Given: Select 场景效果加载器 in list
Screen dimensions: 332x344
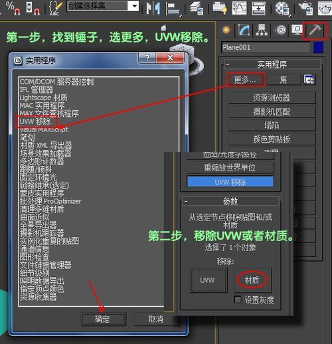Looking at the screenshot, I should tap(45, 153).
